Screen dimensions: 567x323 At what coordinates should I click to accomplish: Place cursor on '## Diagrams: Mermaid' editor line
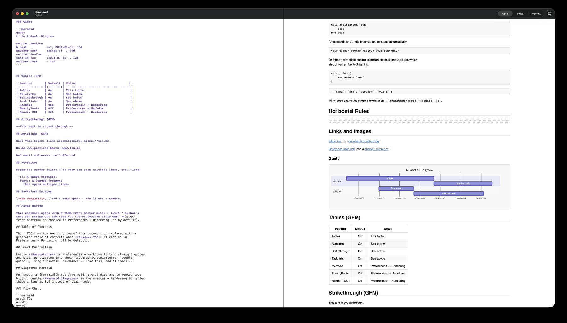coord(34,268)
